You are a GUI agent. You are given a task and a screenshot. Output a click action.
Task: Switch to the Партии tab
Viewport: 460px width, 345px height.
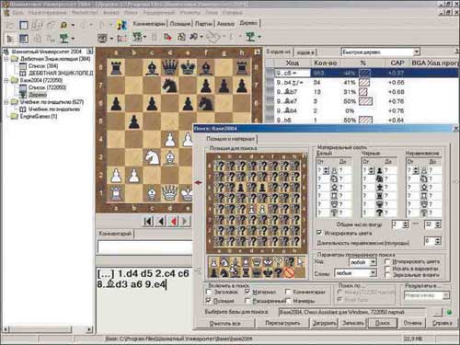(x=203, y=24)
